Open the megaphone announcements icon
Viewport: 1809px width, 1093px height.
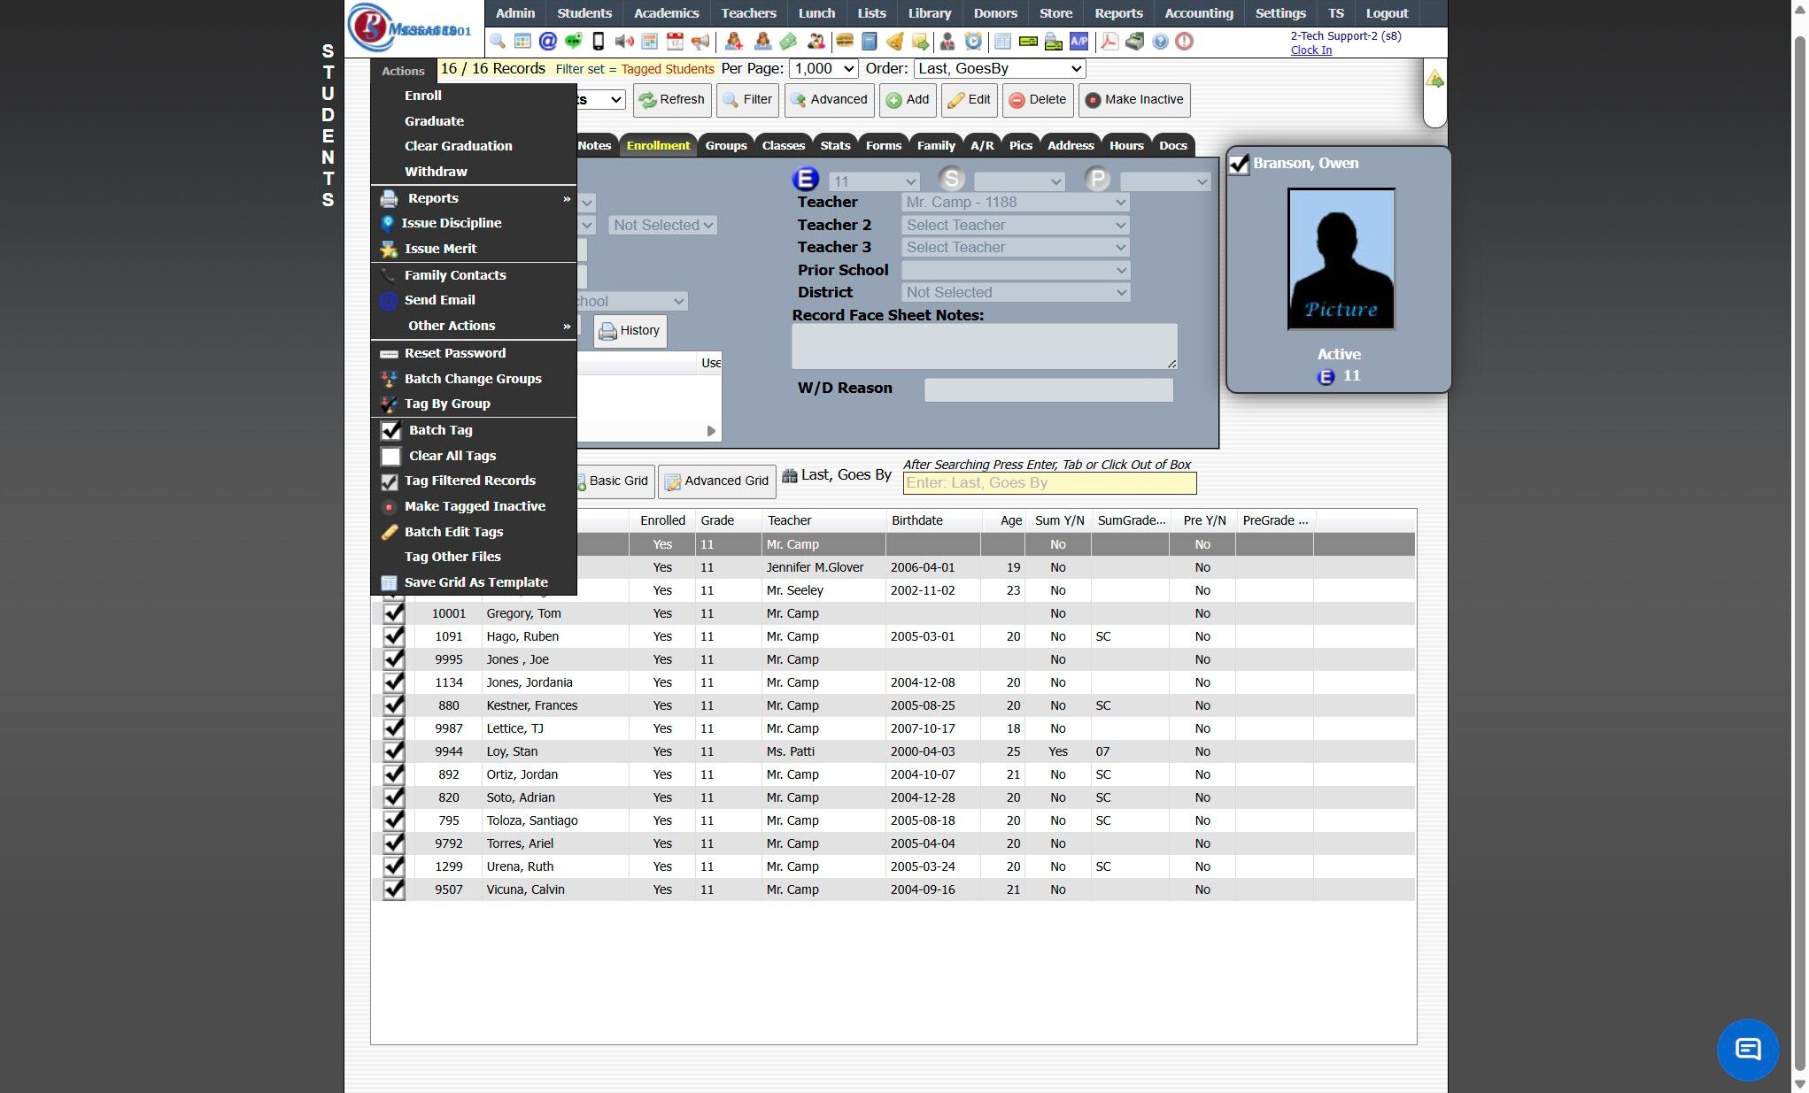700,41
